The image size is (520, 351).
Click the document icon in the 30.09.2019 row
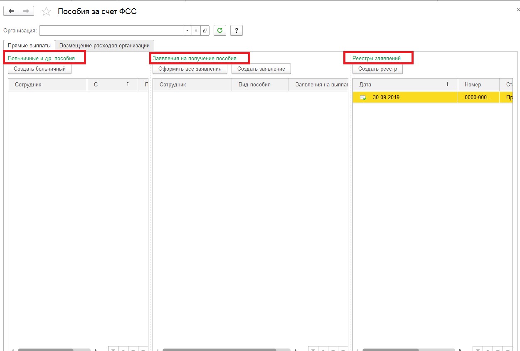pyautogui.click(x=363, y=98)
